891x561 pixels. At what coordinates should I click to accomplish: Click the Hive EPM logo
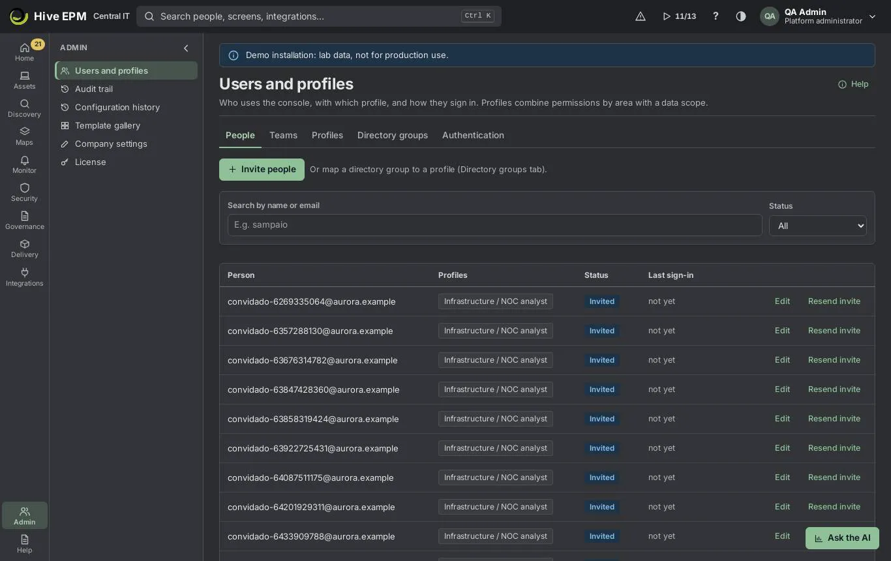[x=48, y=16]
